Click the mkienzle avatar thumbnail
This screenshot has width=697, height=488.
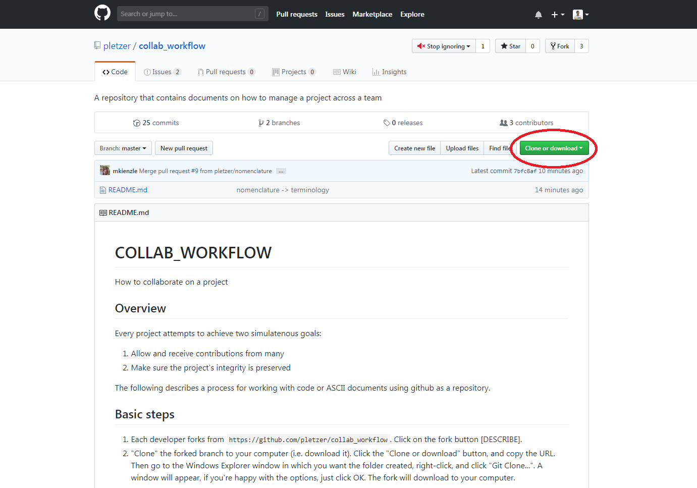pyautogui.click(x=105, y=171)
